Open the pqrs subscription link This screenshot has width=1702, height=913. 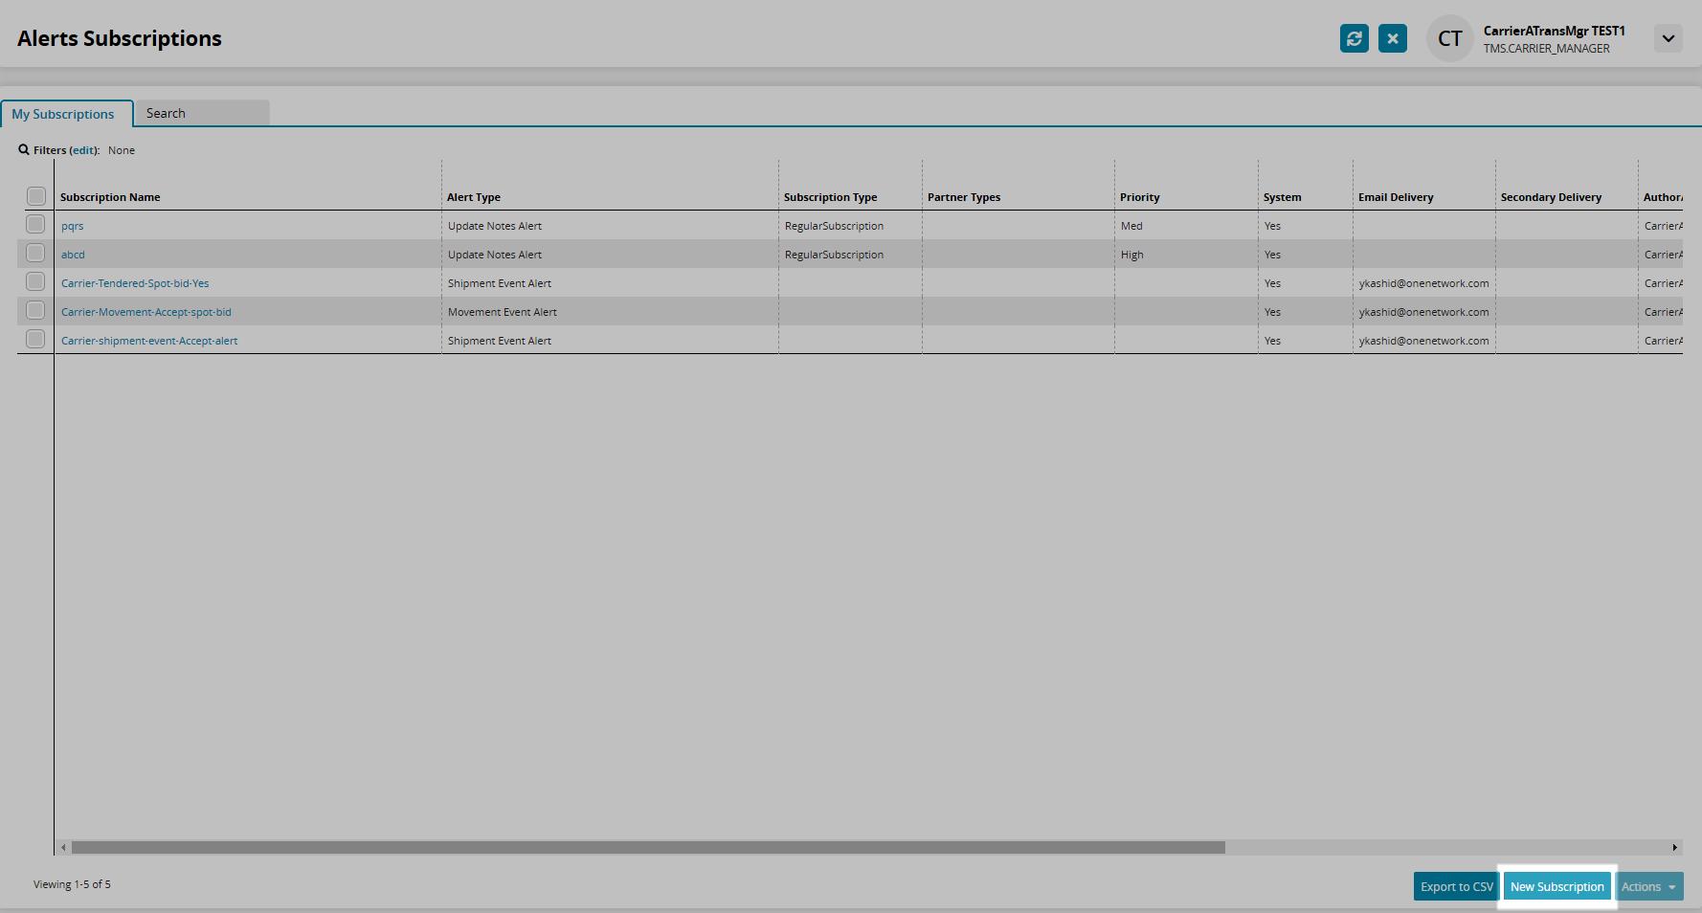(x=73, y=226)
